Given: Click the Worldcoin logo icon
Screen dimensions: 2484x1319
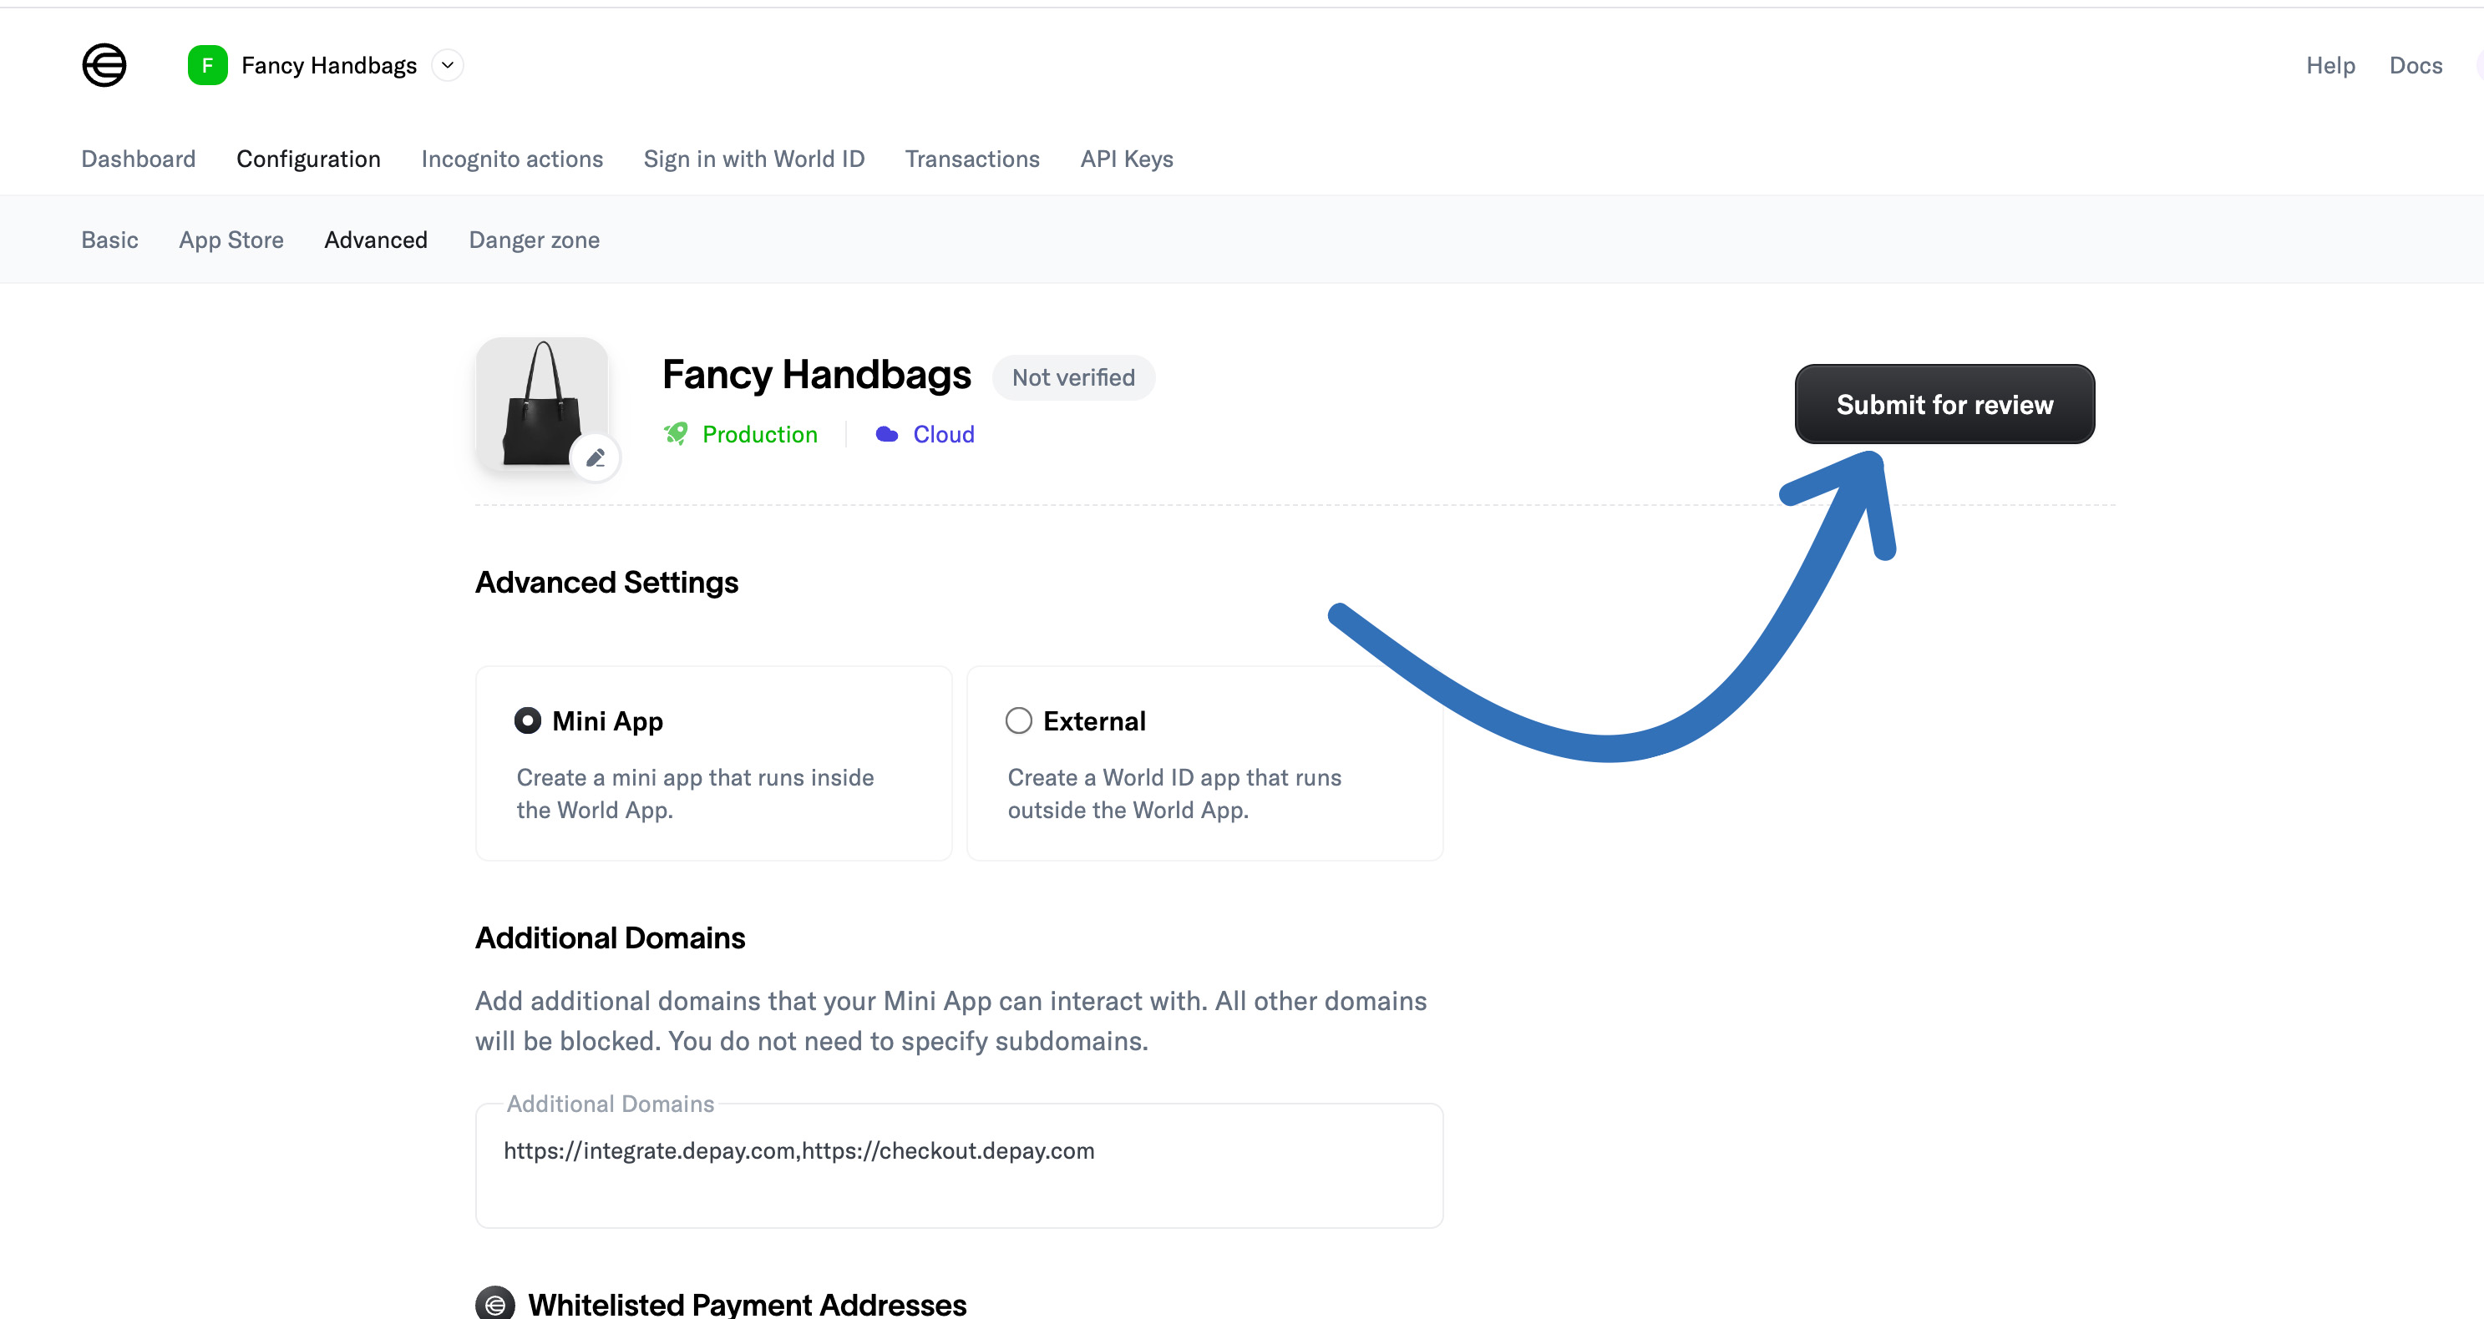Looking at the screenshot, I should tap(104, 65).
